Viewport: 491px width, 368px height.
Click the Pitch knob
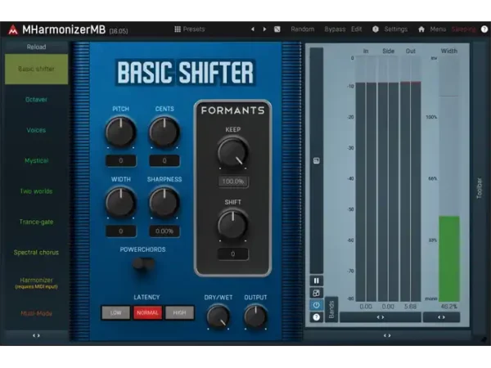click(120, 132)
